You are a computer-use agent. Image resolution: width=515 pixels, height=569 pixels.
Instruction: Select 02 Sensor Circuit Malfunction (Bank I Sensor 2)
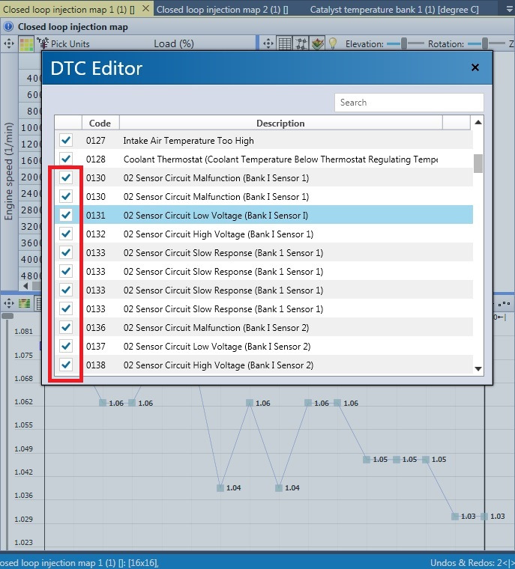(x=216, y=328)
